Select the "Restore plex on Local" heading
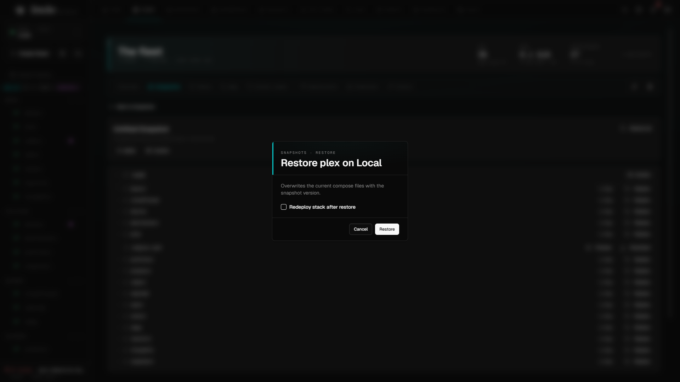 pyautogui.click(x=331, y=163)
